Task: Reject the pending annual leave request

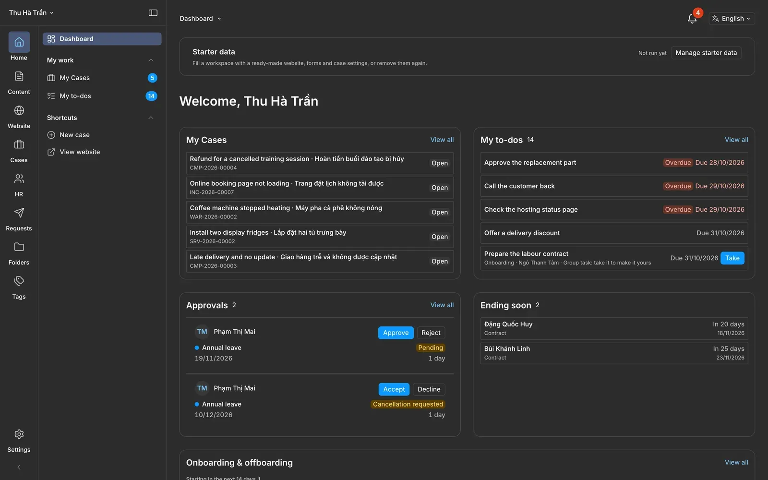Action: point(431,333)
